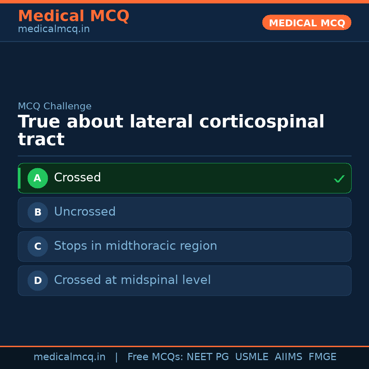369x369 pixels.
Task: Click the D letter circle icon
Action: (x=38, y=281)
